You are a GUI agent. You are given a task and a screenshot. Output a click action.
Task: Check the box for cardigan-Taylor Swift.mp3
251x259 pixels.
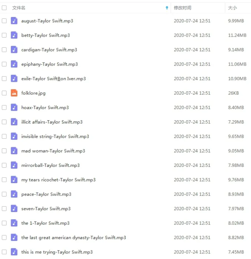4,50
